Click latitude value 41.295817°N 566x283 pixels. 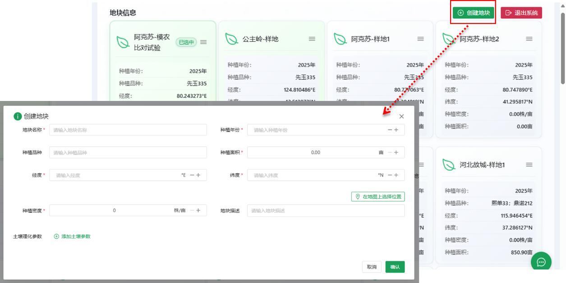(x=518, y=102)
